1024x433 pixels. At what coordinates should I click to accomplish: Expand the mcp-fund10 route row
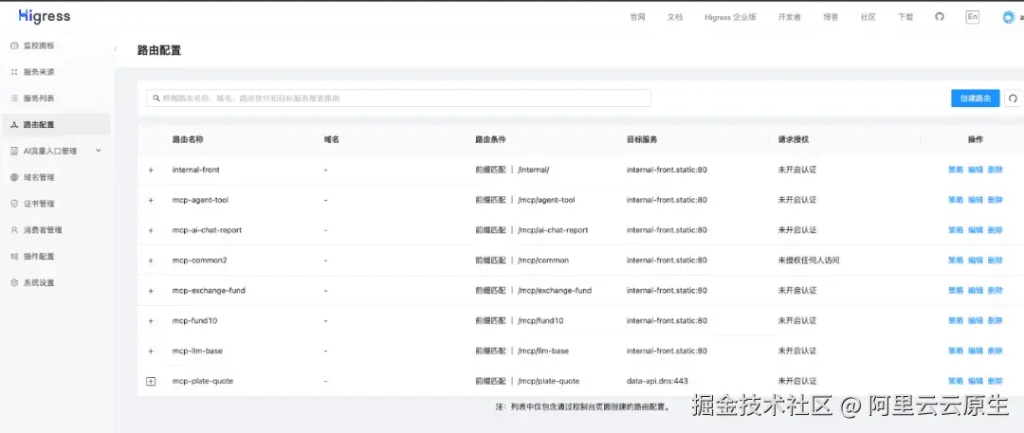[x=151, y=320]
